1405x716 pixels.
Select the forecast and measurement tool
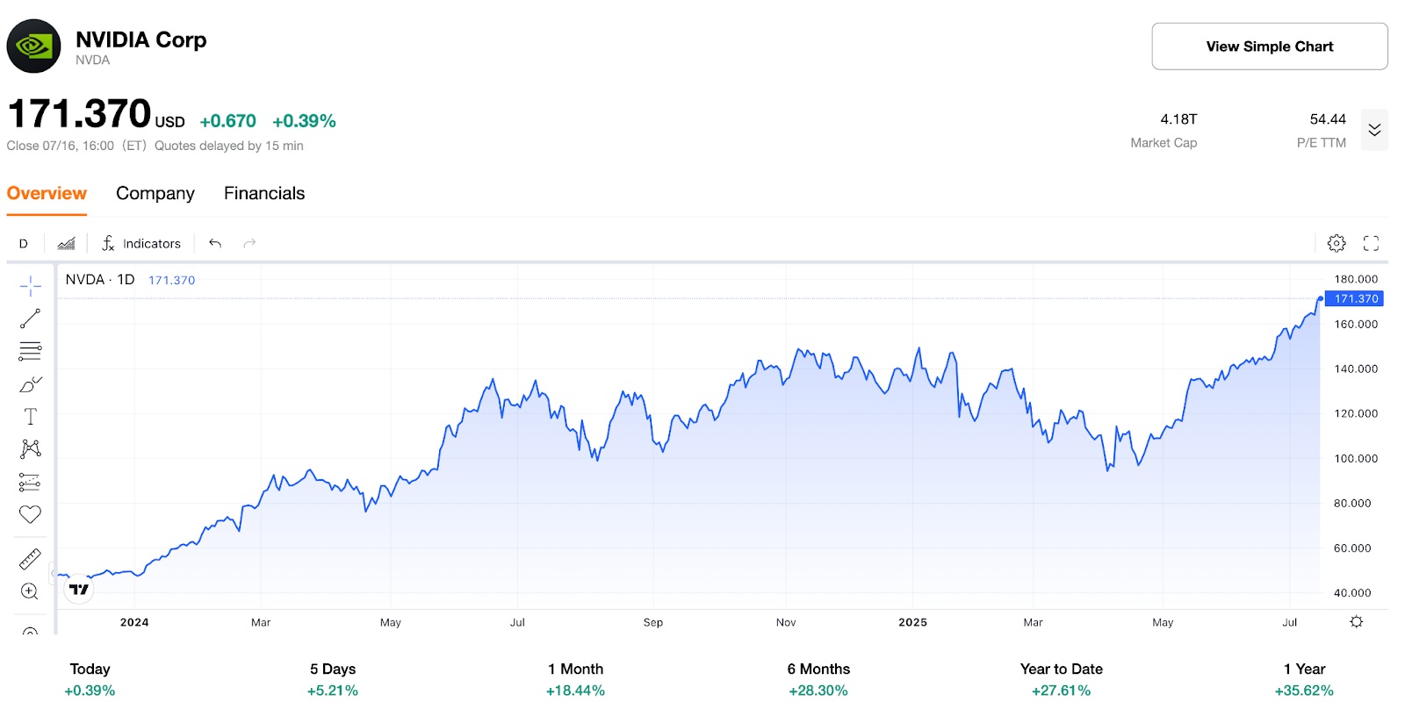tap(30, 482)
